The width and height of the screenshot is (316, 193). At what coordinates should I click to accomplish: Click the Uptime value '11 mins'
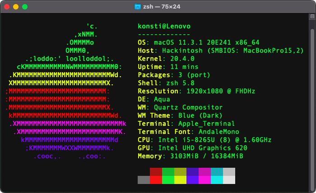pos(184,67)
